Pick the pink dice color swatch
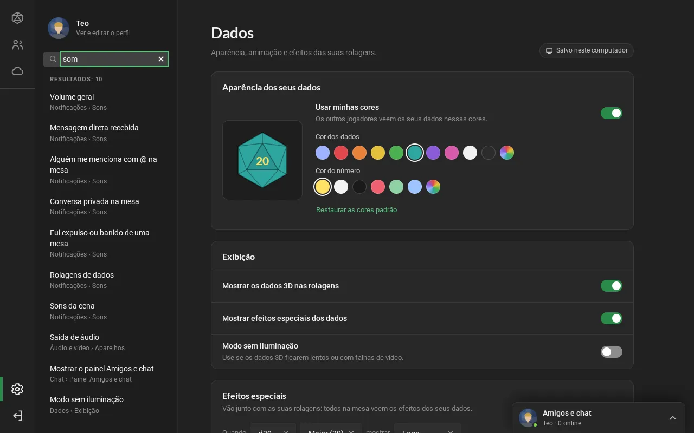The width and height of the screenshot is (694, 433). pyautogui.click(x=452, y=153)
